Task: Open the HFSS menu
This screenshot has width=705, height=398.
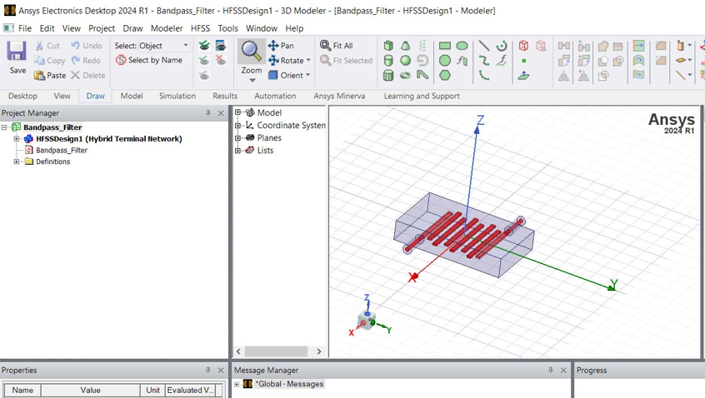Action: (x=201, y=28)
